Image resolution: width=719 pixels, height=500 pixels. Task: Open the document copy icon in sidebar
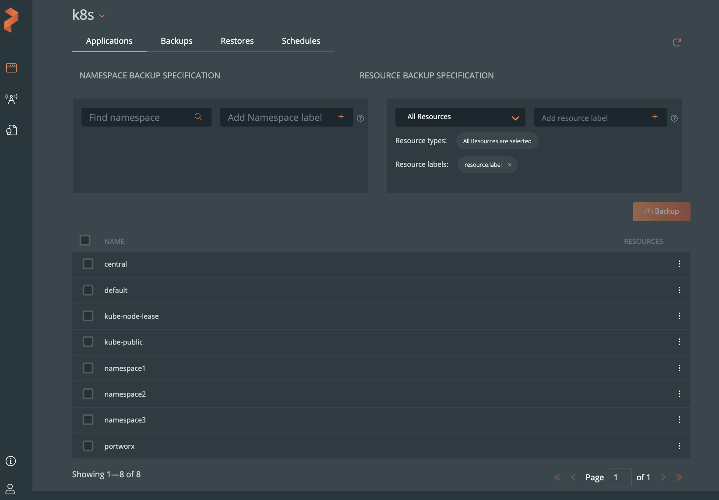click(11, 130)
